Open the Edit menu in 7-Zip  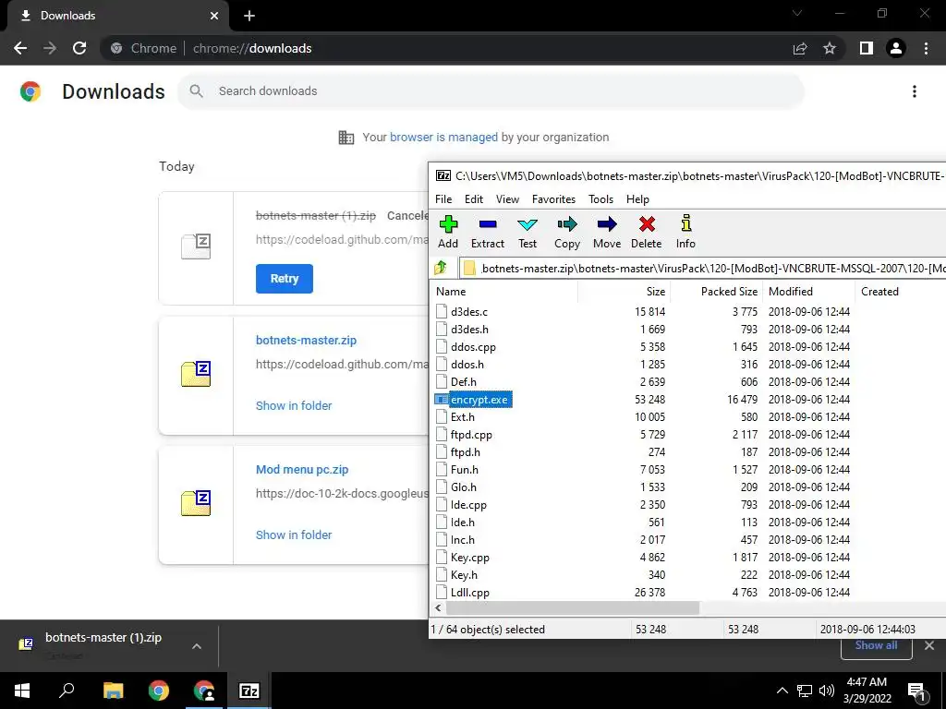click(474, 199)
